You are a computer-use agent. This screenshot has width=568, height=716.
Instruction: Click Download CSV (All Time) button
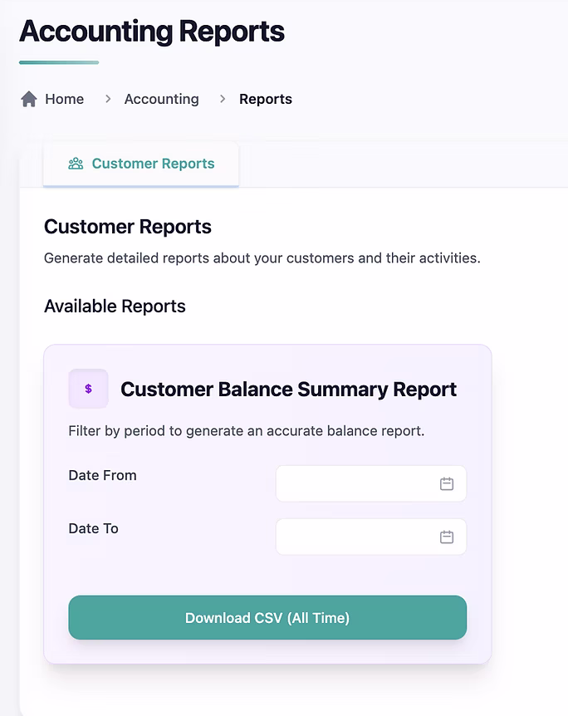[267, 617]
